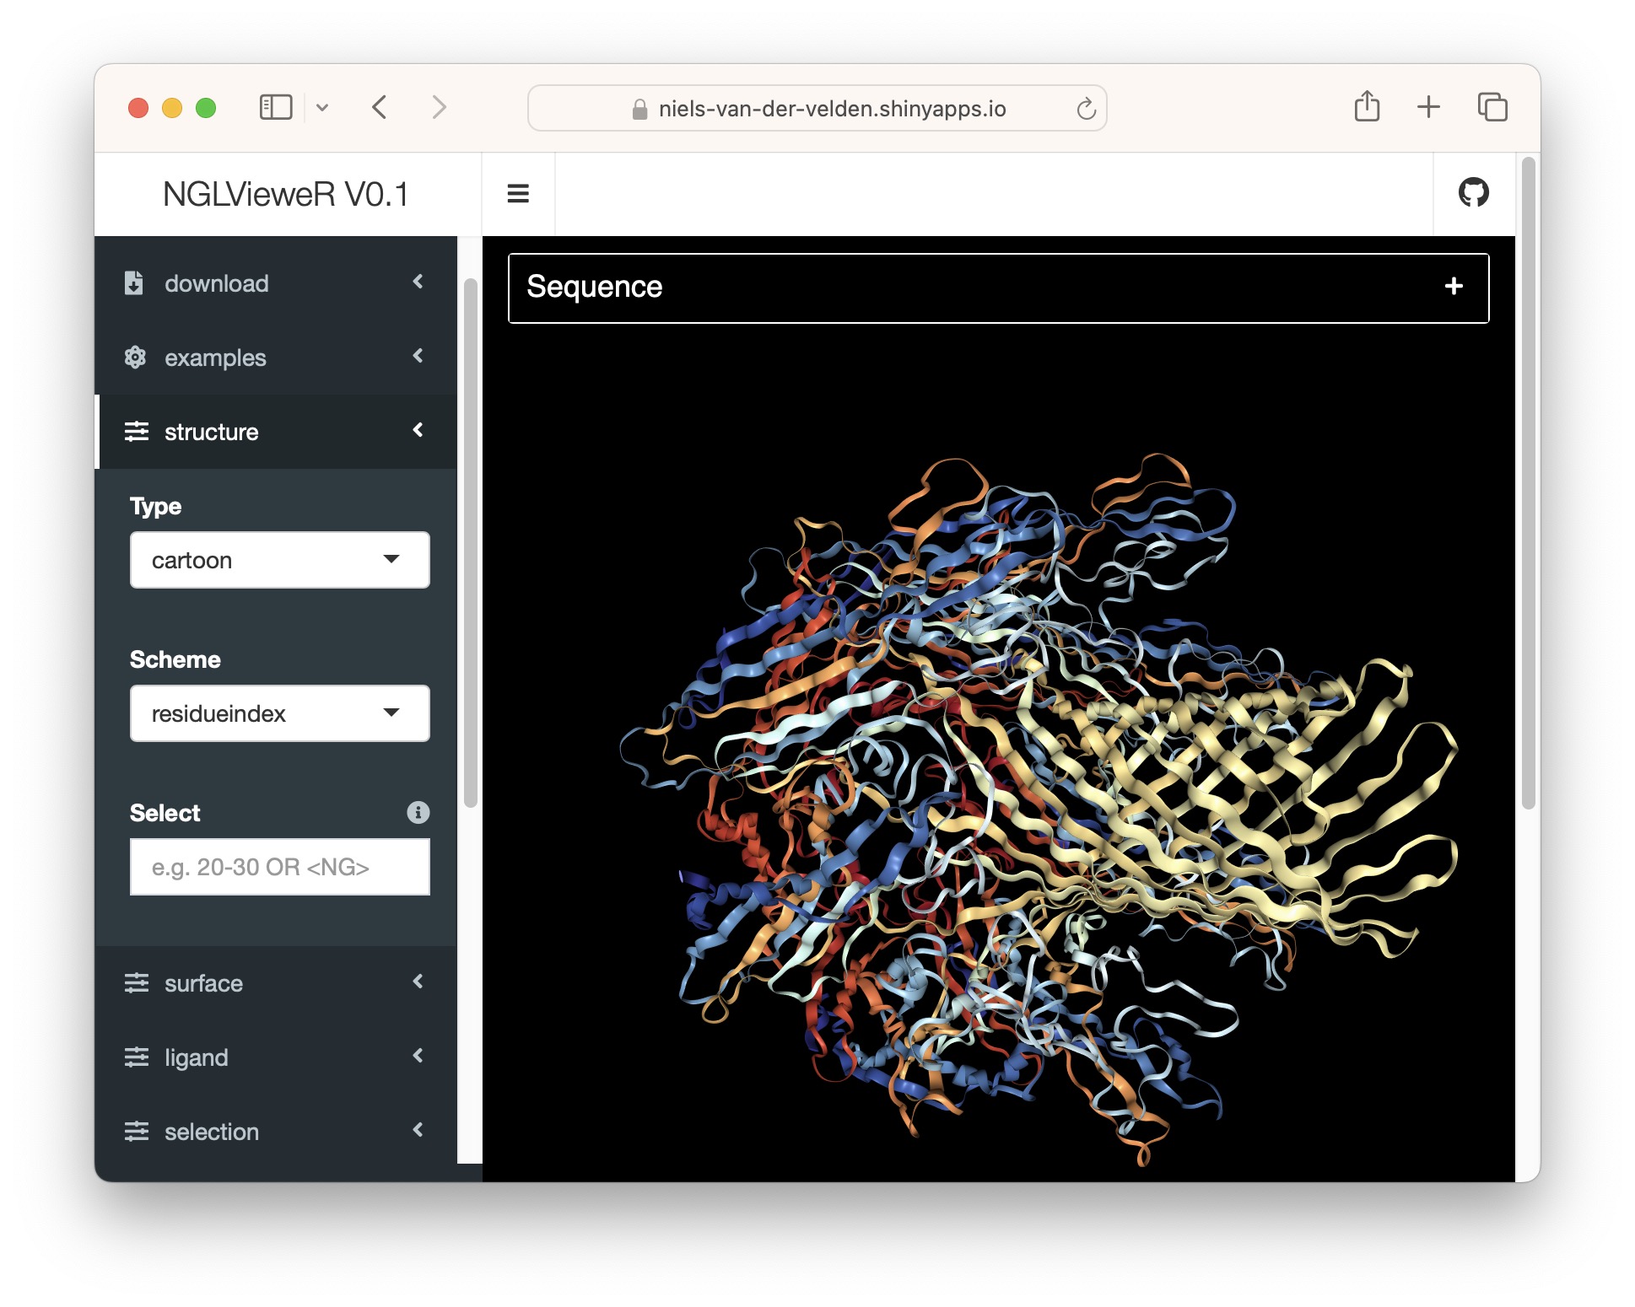Click the download file icon
Viewport: 1635px width, 1307px height.
(x=134, y=283)
